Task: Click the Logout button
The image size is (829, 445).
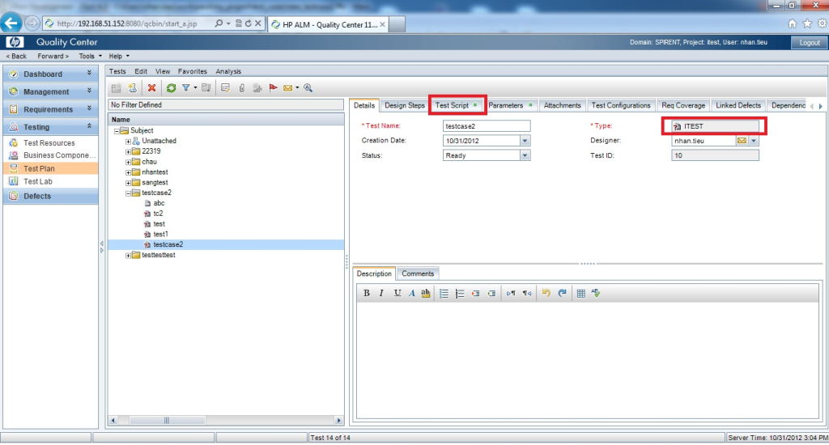Action: pos(810,42)
